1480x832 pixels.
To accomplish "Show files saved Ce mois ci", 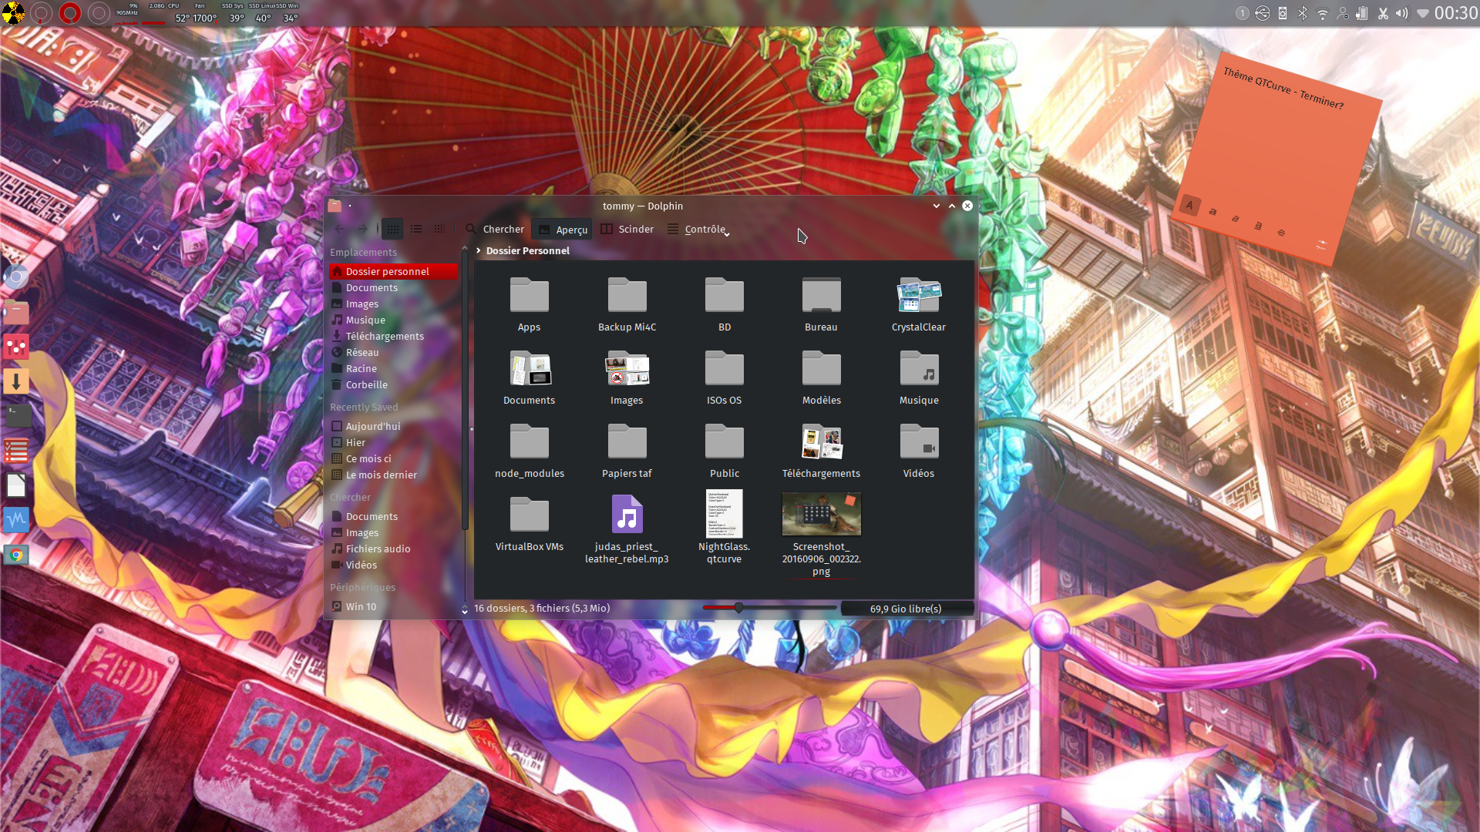I will [393, 458].
